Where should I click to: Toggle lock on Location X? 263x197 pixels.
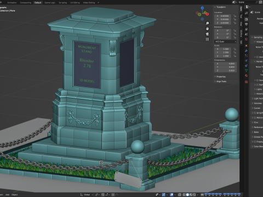(235, 16)
